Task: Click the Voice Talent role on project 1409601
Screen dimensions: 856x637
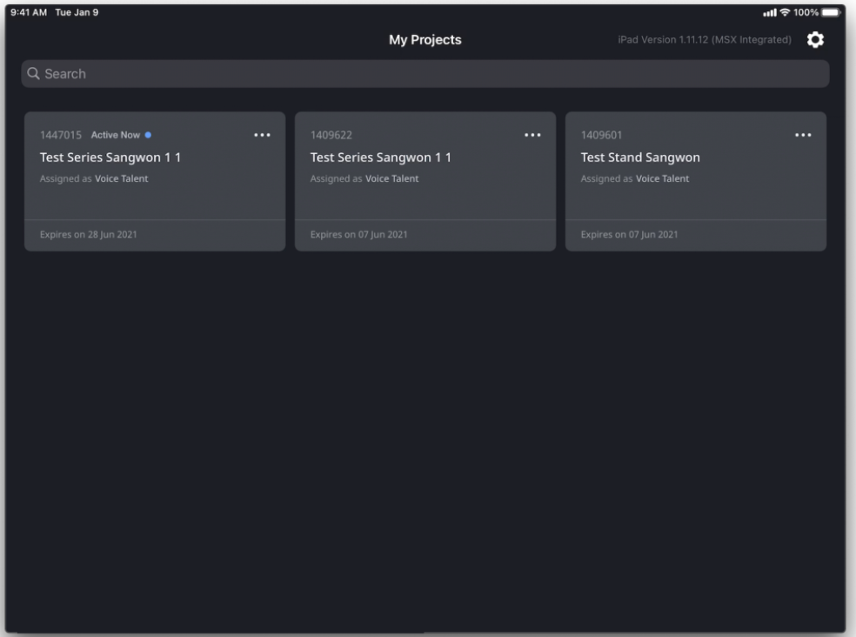Action: 662,178
